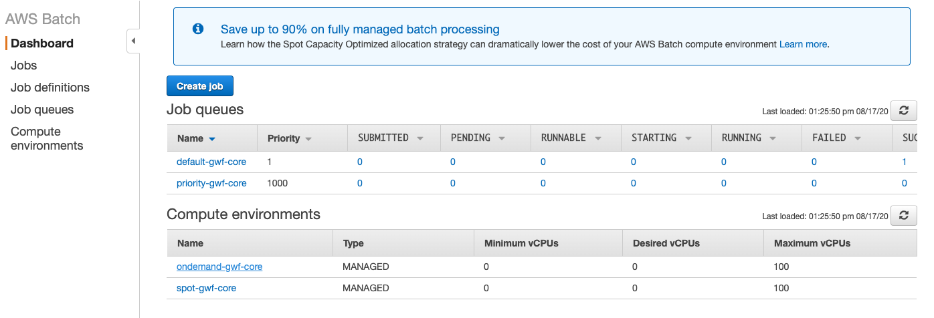View succeeded count for priority-gwf-core
The height and width of the screenshot is (318, 934).
coord(905,183)
